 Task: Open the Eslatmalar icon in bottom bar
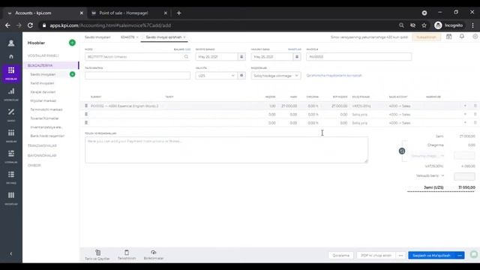pos(127,253)
